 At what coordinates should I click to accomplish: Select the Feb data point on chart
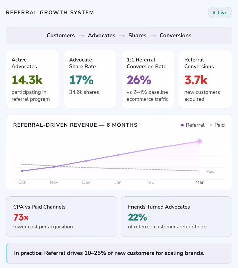click(x=150, y=149)
